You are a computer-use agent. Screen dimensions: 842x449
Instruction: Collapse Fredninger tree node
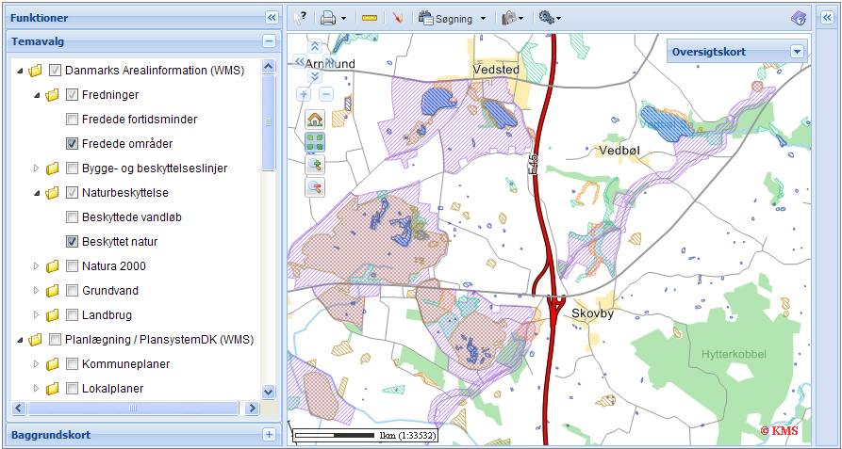coord(37,95)
